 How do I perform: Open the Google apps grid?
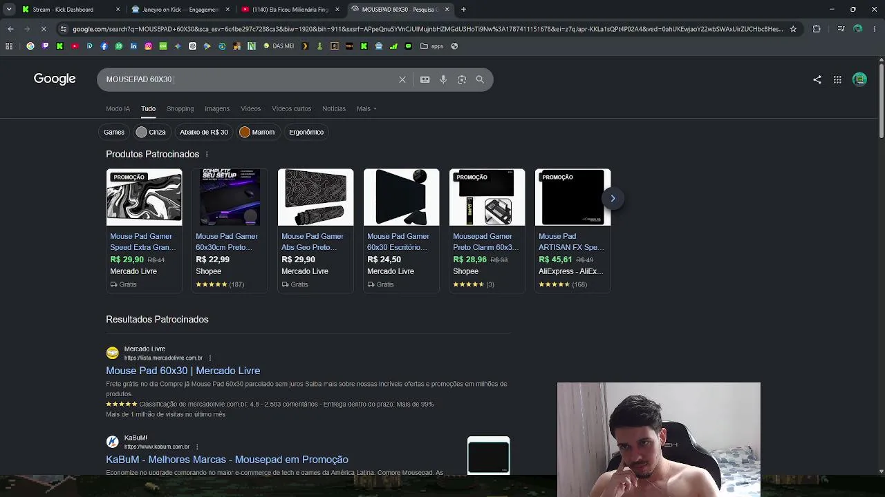point(837,79)
